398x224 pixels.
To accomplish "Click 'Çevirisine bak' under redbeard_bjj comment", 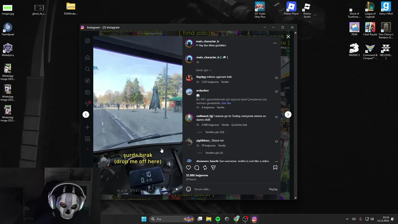I will pyautogui.click(x=239, y=125).
